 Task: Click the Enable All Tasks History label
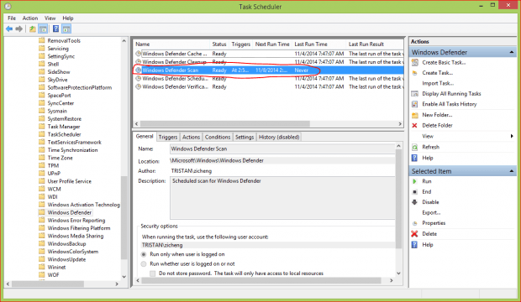[450, 104]
